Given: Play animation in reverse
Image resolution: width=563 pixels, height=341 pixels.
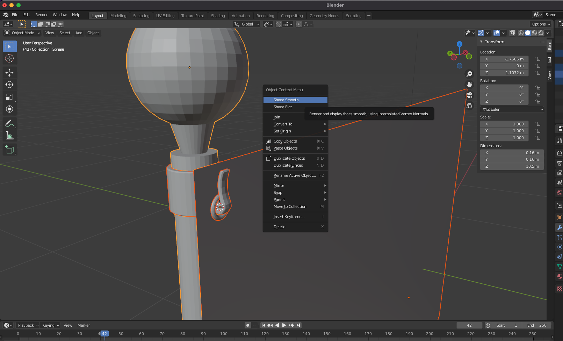Looking at the screenshot, I should pos(277,325).
